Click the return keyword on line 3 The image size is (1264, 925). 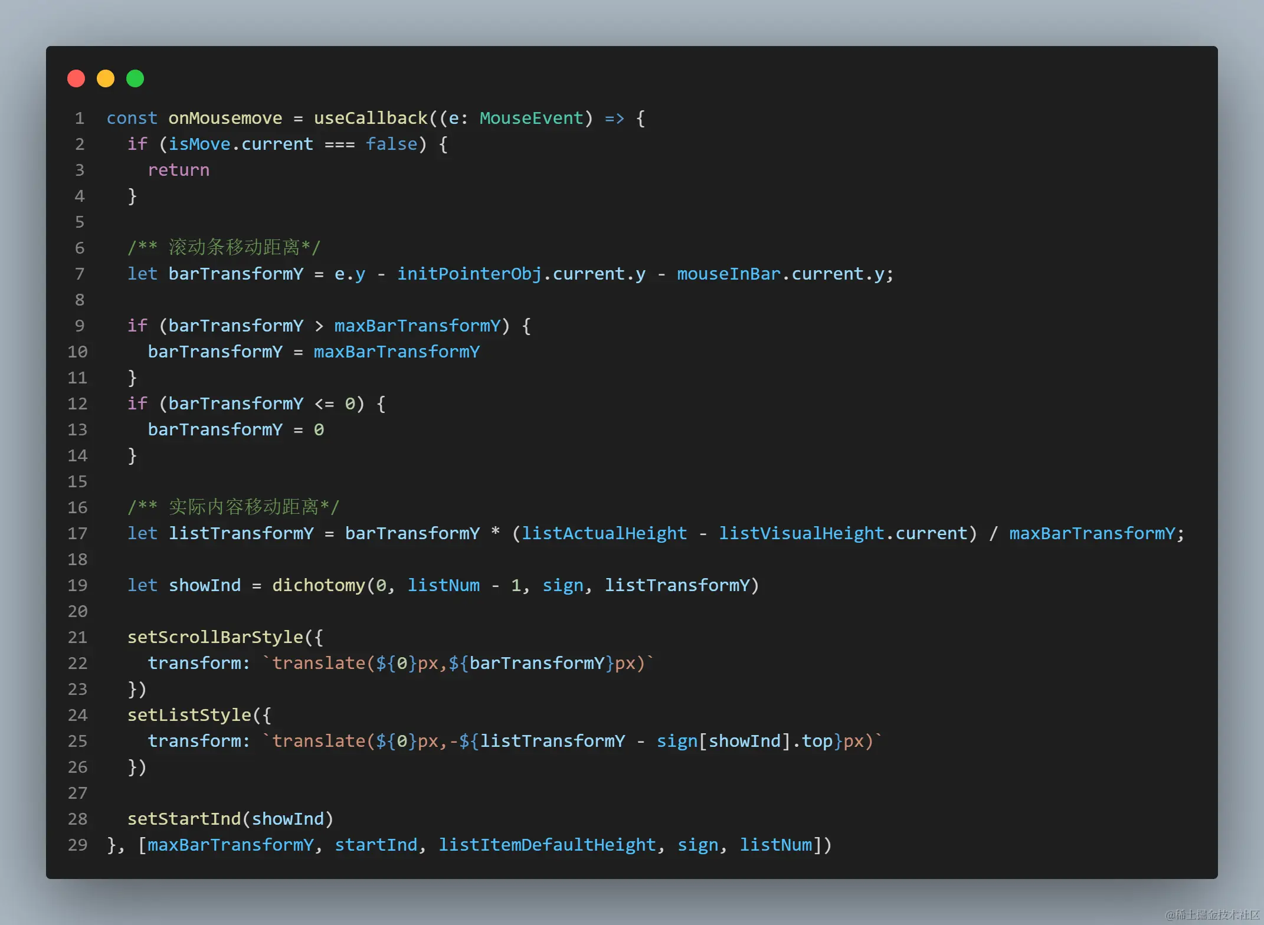(178, 170)
